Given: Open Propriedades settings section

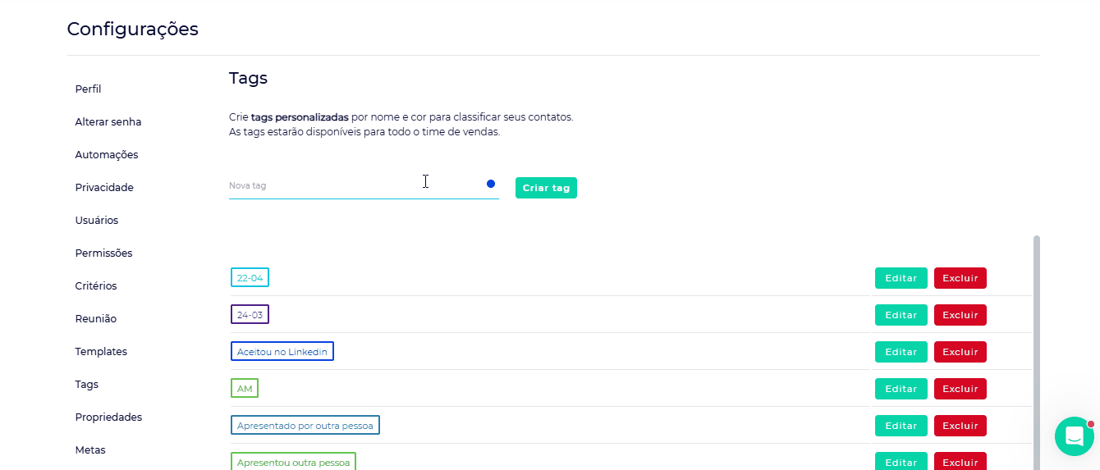Looking at the screenshot, I should coord(108,418).
